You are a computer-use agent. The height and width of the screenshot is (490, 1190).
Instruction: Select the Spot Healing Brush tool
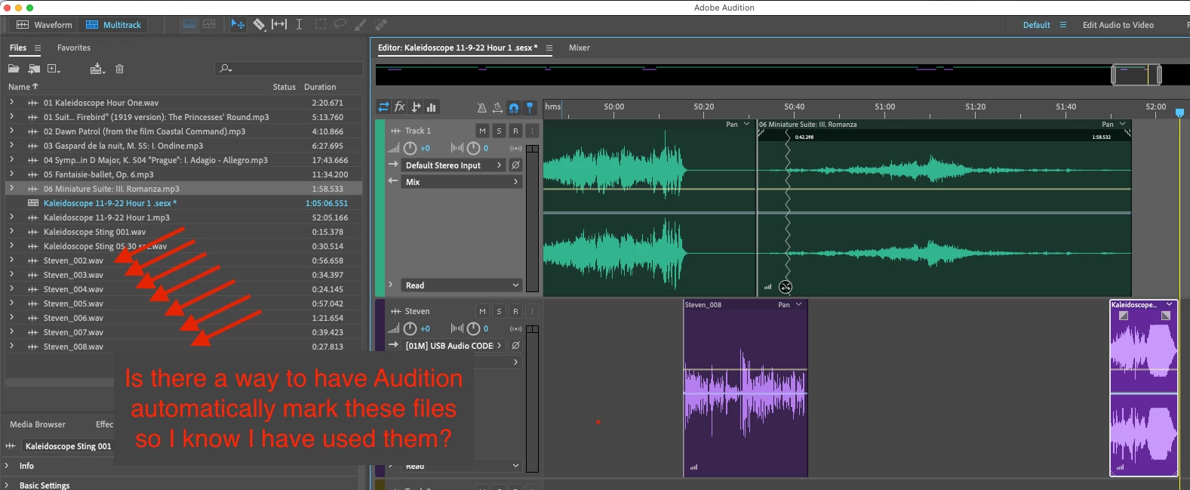381,24
